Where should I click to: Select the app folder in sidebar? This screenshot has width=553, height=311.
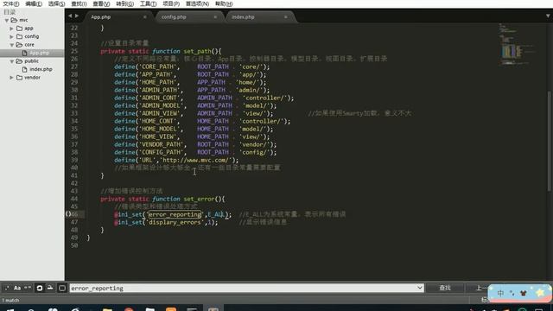coord(29,29)
